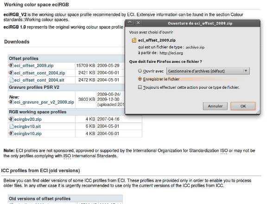The width and height of the screenshot is (278, 204).
Task: Roll up the dialog using the title bar arrow
Action: click(x=130, y=22)
